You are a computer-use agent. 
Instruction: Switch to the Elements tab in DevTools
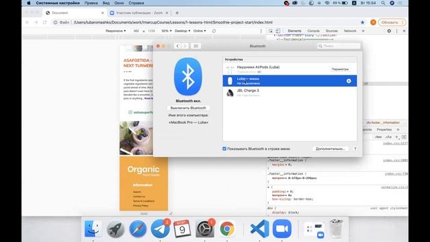click(x=294, y=31)
